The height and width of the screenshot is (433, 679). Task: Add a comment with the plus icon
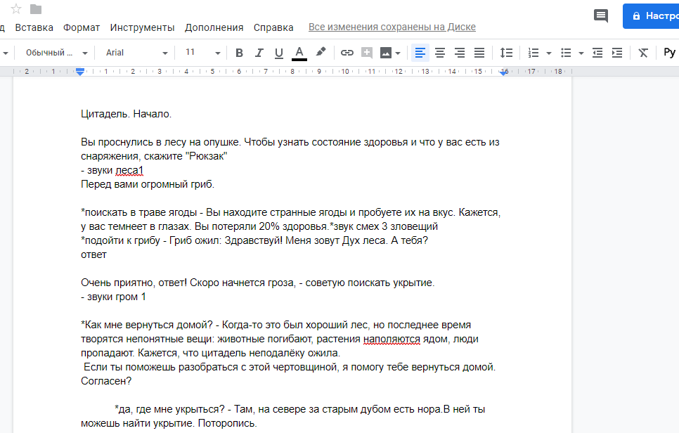pyautogui.click(x=367, y=53)
